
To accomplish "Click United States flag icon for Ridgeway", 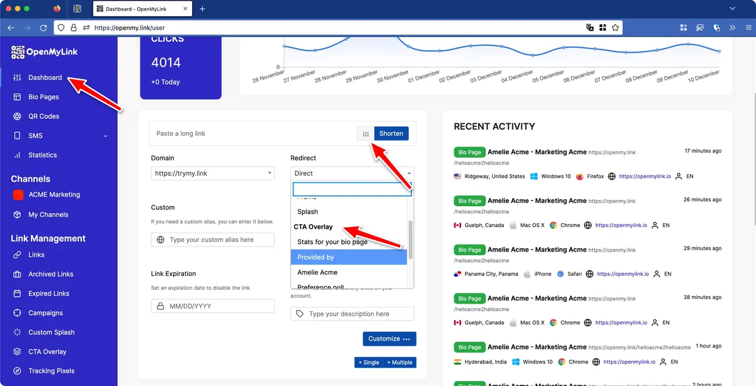I will (458, 177).
